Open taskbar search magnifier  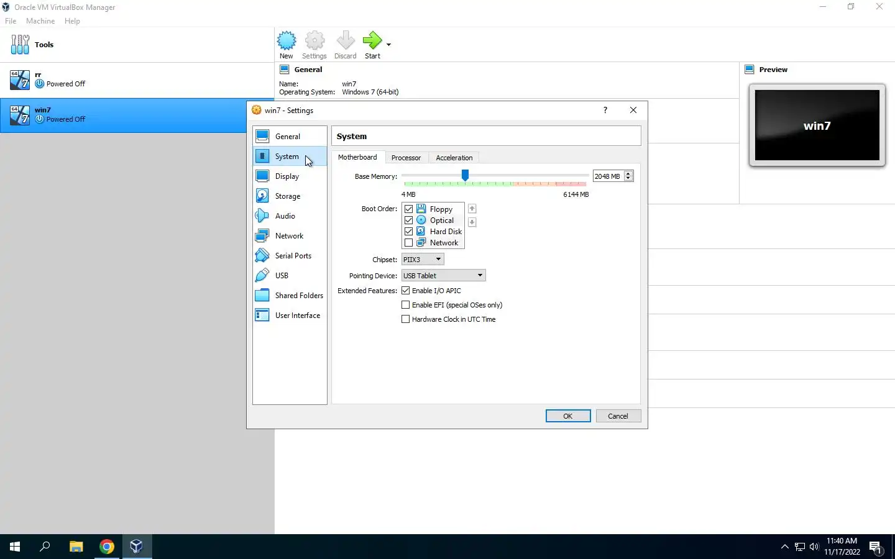click(45, 547)
